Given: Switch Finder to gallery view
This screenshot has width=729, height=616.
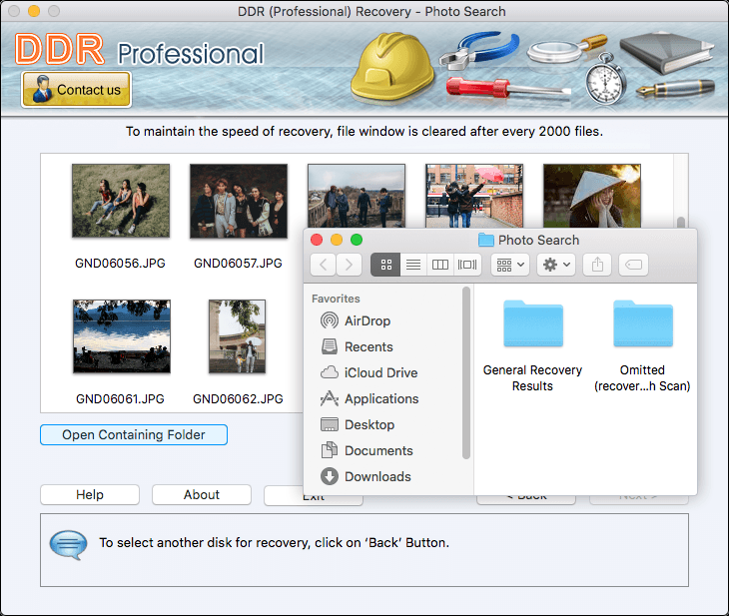Looking at the screenshot, I should [467, 265].
